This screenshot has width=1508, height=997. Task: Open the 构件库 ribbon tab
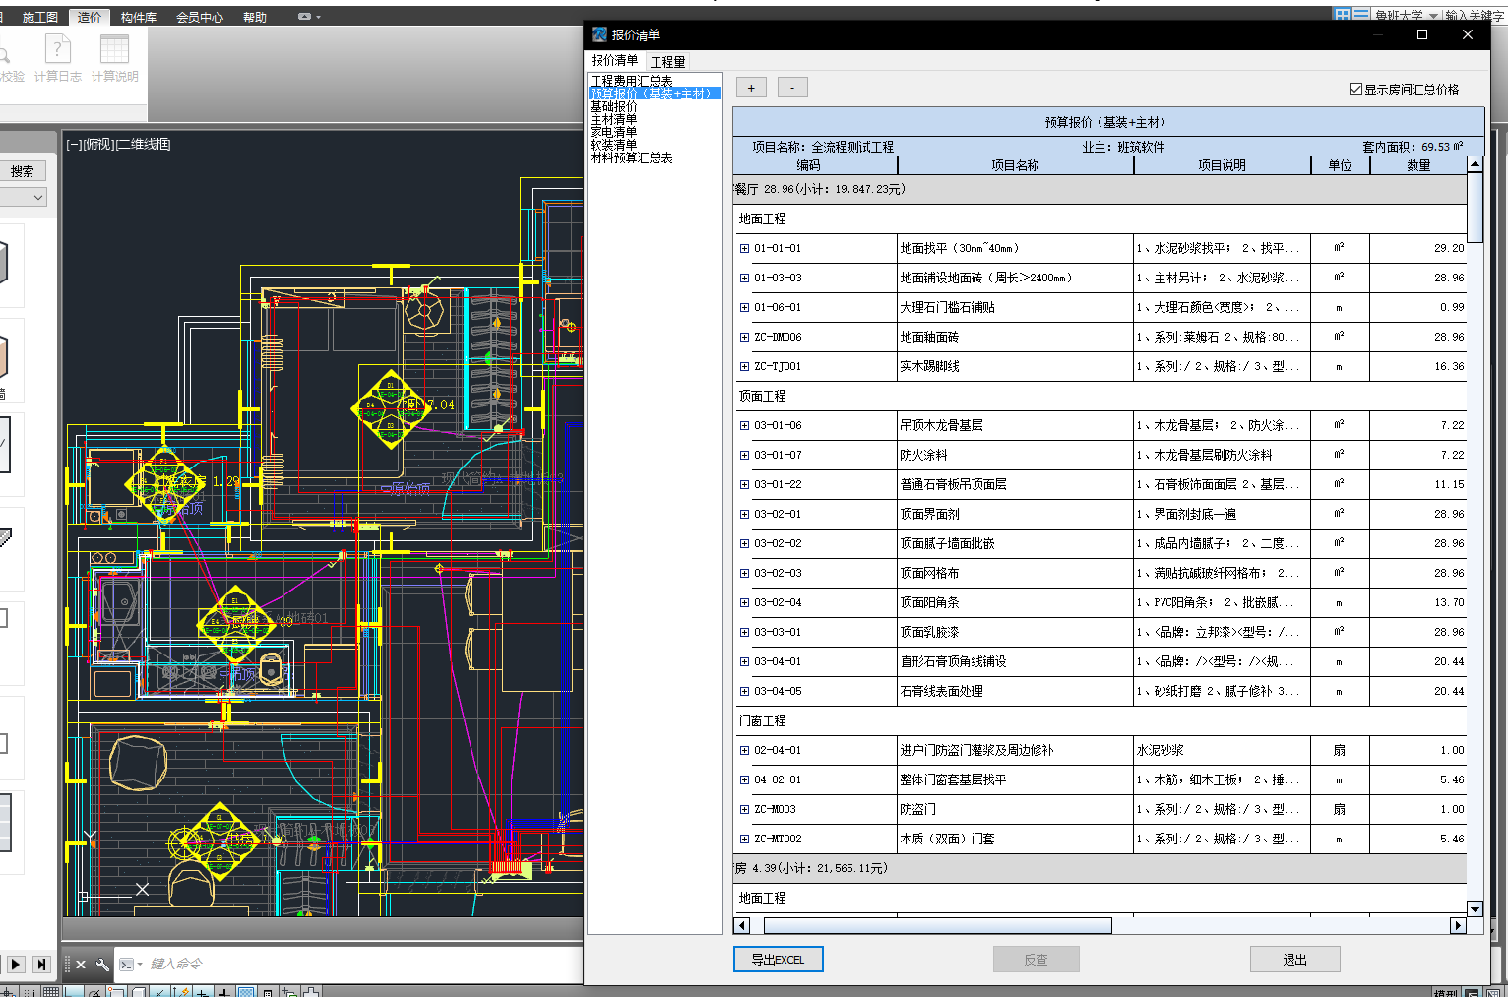coord(139,17)
